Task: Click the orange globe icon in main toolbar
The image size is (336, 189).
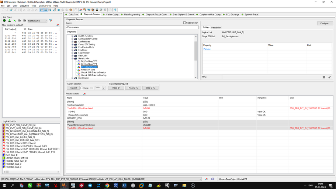Action: click(71, 10)
